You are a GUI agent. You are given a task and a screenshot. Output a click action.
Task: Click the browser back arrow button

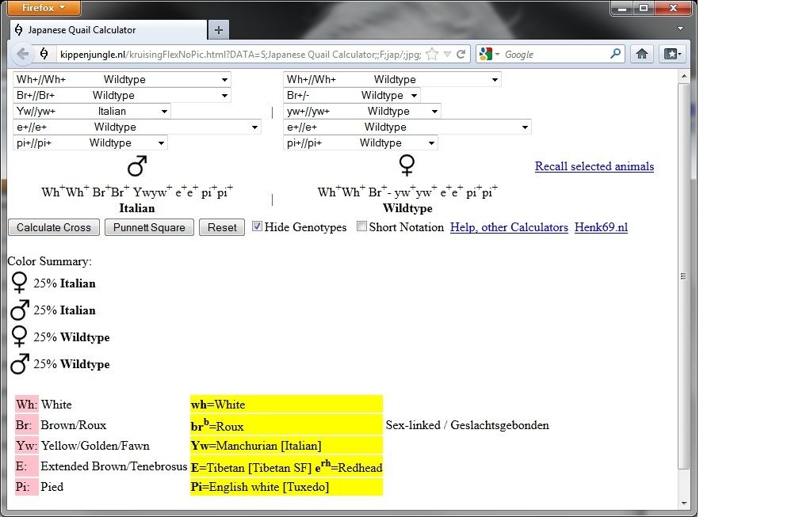coord(23,54)
